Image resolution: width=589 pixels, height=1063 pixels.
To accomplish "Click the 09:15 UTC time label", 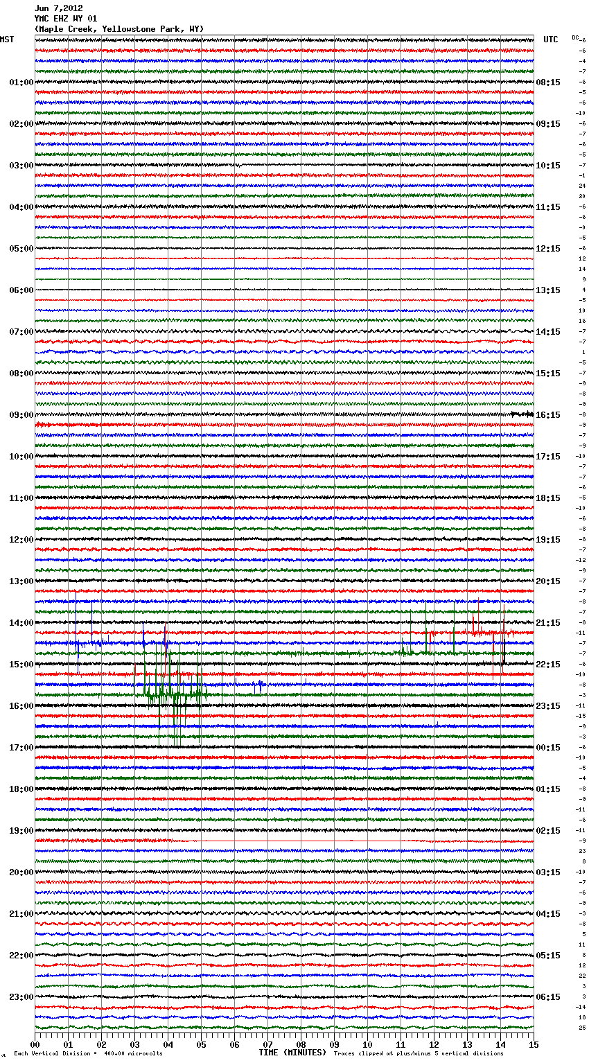I will [x=548, y=124].
